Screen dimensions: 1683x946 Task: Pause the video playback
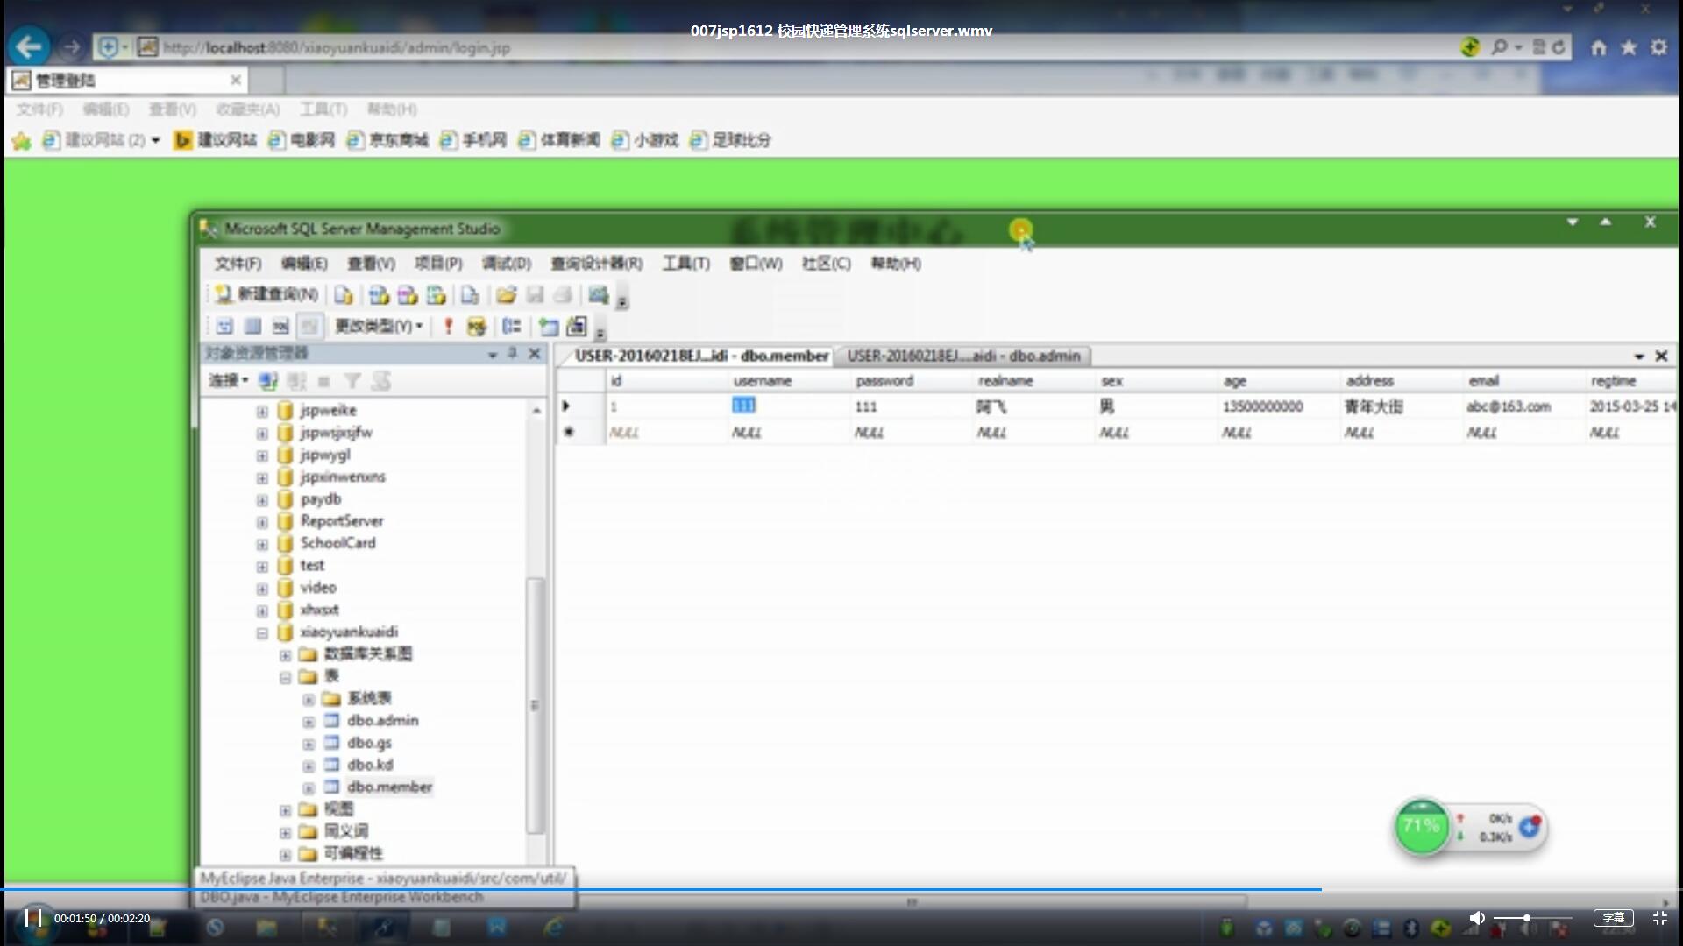(x=33, y=918)
